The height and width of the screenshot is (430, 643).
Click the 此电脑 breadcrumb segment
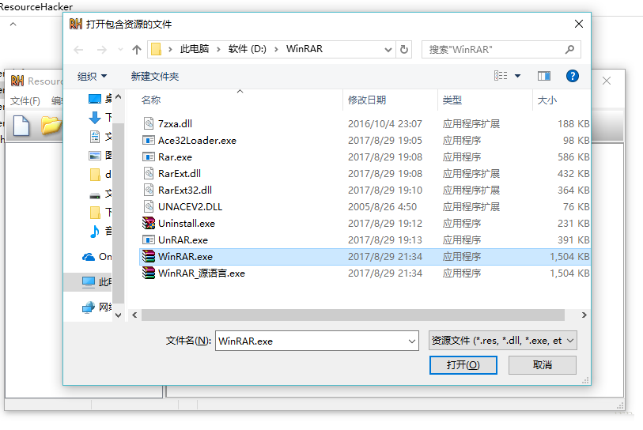195,49
